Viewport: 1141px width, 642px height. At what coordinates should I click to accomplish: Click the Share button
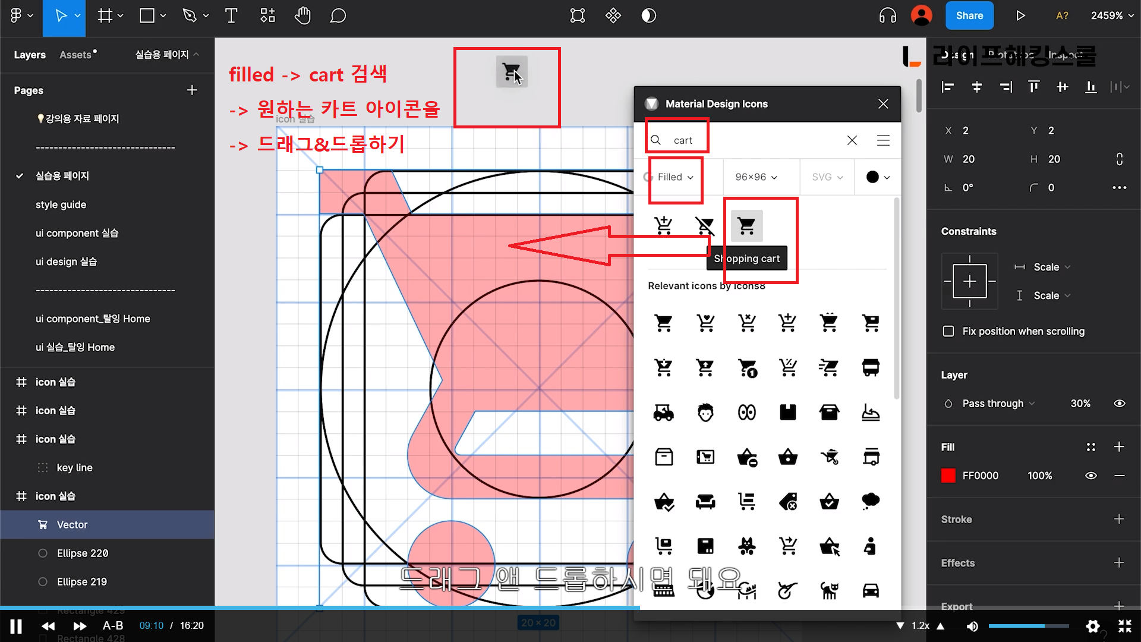[x=969, y=16]
